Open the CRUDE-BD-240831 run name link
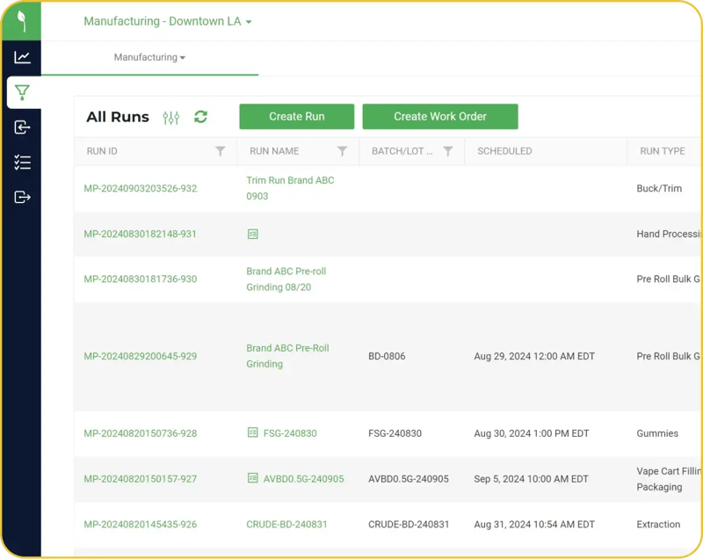The image size is (703, 559). [x=287, y=525]
